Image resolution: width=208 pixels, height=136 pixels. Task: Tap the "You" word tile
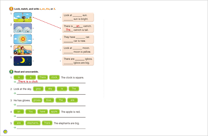[x=31, y=112]
